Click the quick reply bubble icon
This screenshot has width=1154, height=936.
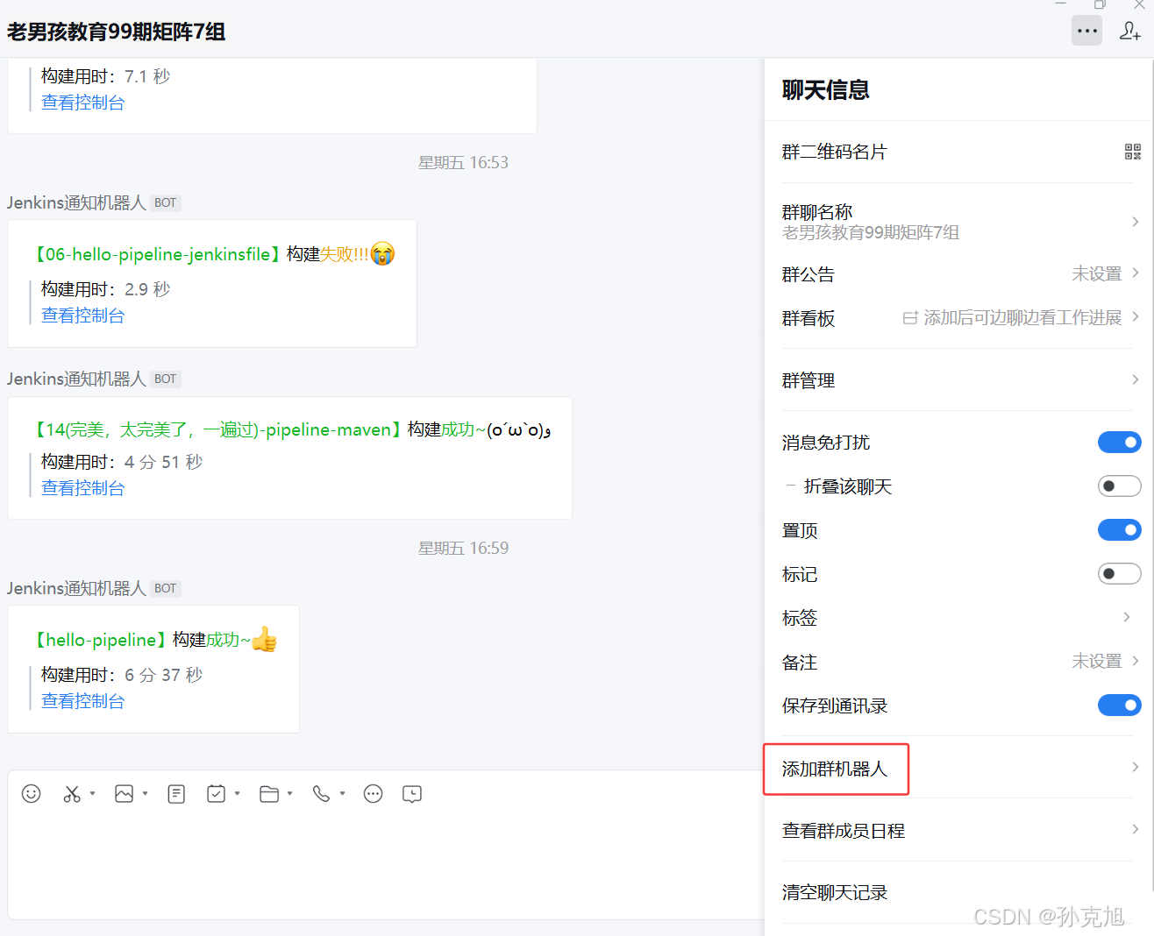coord(412,794)
